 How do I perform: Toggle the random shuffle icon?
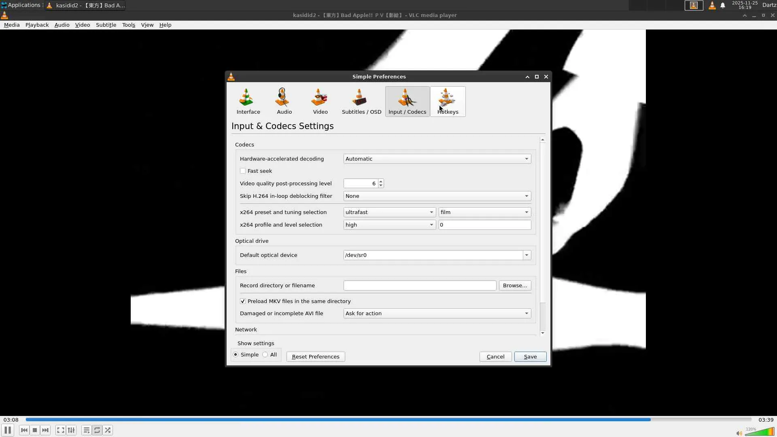(x=108, y=430)
